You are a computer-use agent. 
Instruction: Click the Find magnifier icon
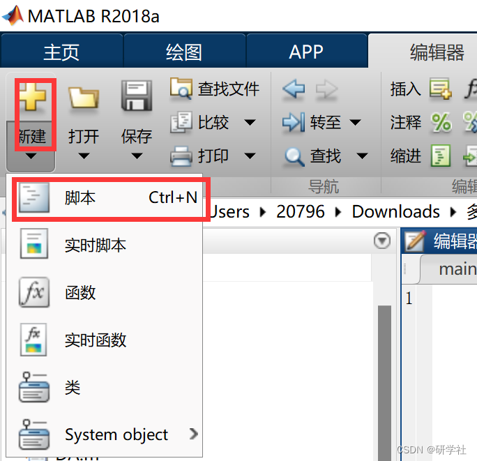click(x=294, y=157)
